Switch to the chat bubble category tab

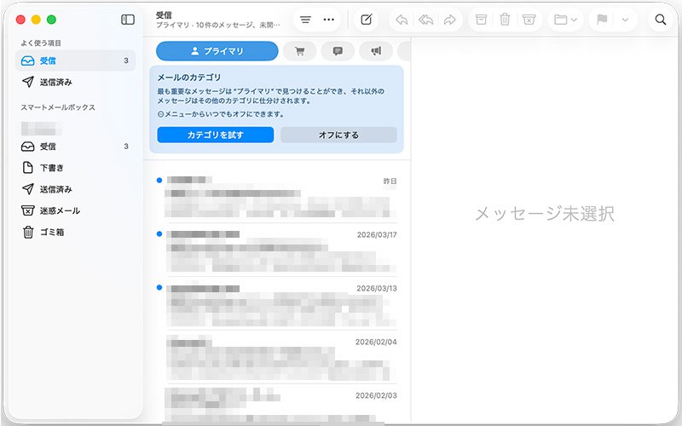click(338, 51)
